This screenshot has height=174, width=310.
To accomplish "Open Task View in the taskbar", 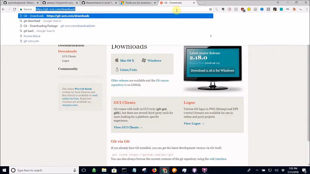I will 84,170.
